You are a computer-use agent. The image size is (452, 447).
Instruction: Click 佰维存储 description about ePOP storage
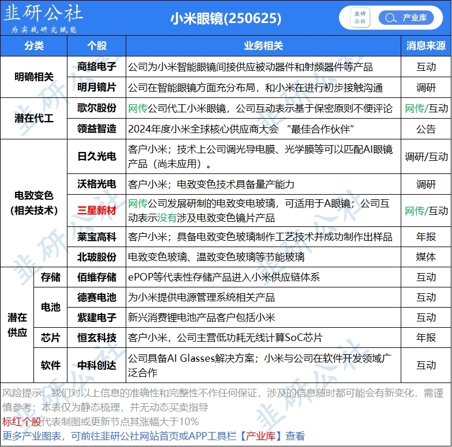pyautogui.click(x=224, y=277)
